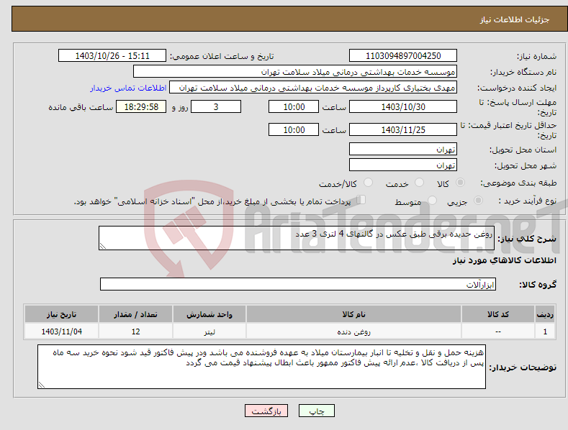The image size is (568, 430).
Task: Click the row number cell 1
Action: pos(545,331)
